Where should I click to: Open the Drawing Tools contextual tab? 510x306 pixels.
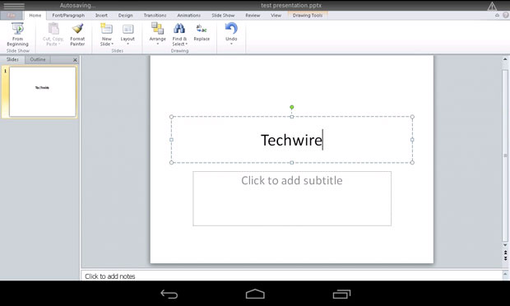click(308, 16)
